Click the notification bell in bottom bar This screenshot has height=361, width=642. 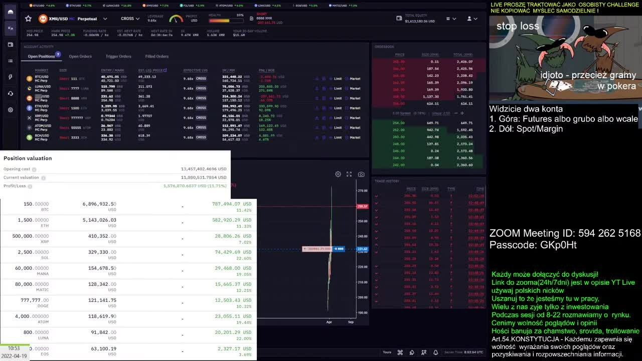point(435,352)
